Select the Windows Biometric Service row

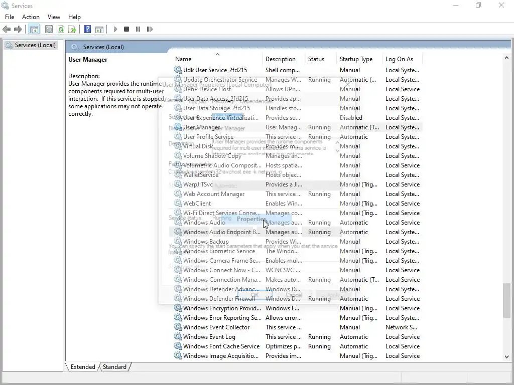coord(297,251)
